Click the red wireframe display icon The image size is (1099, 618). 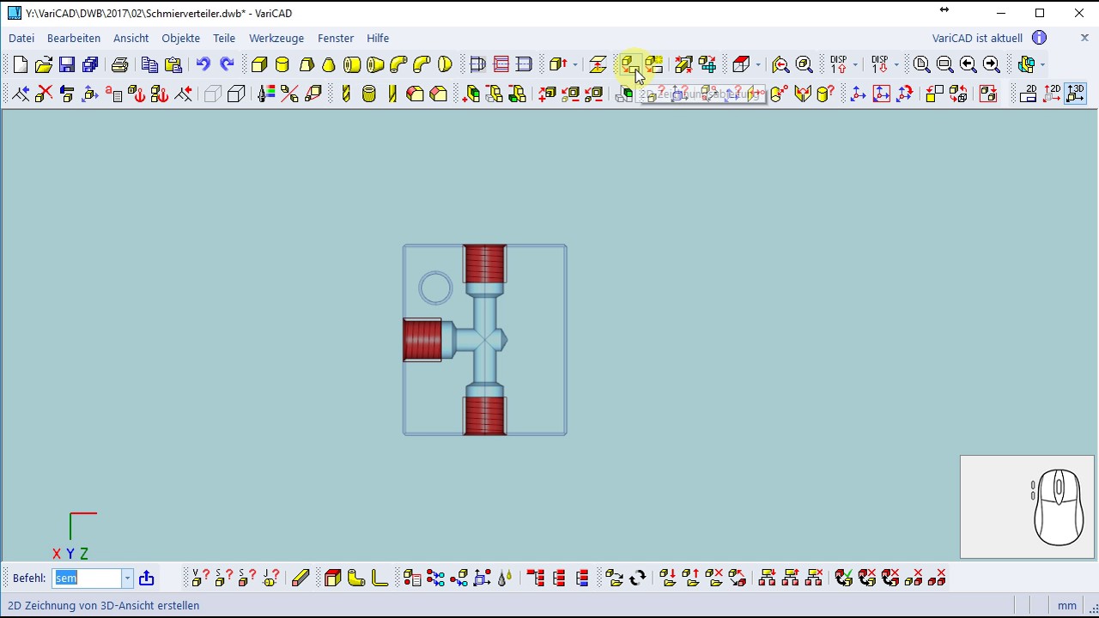501,64
